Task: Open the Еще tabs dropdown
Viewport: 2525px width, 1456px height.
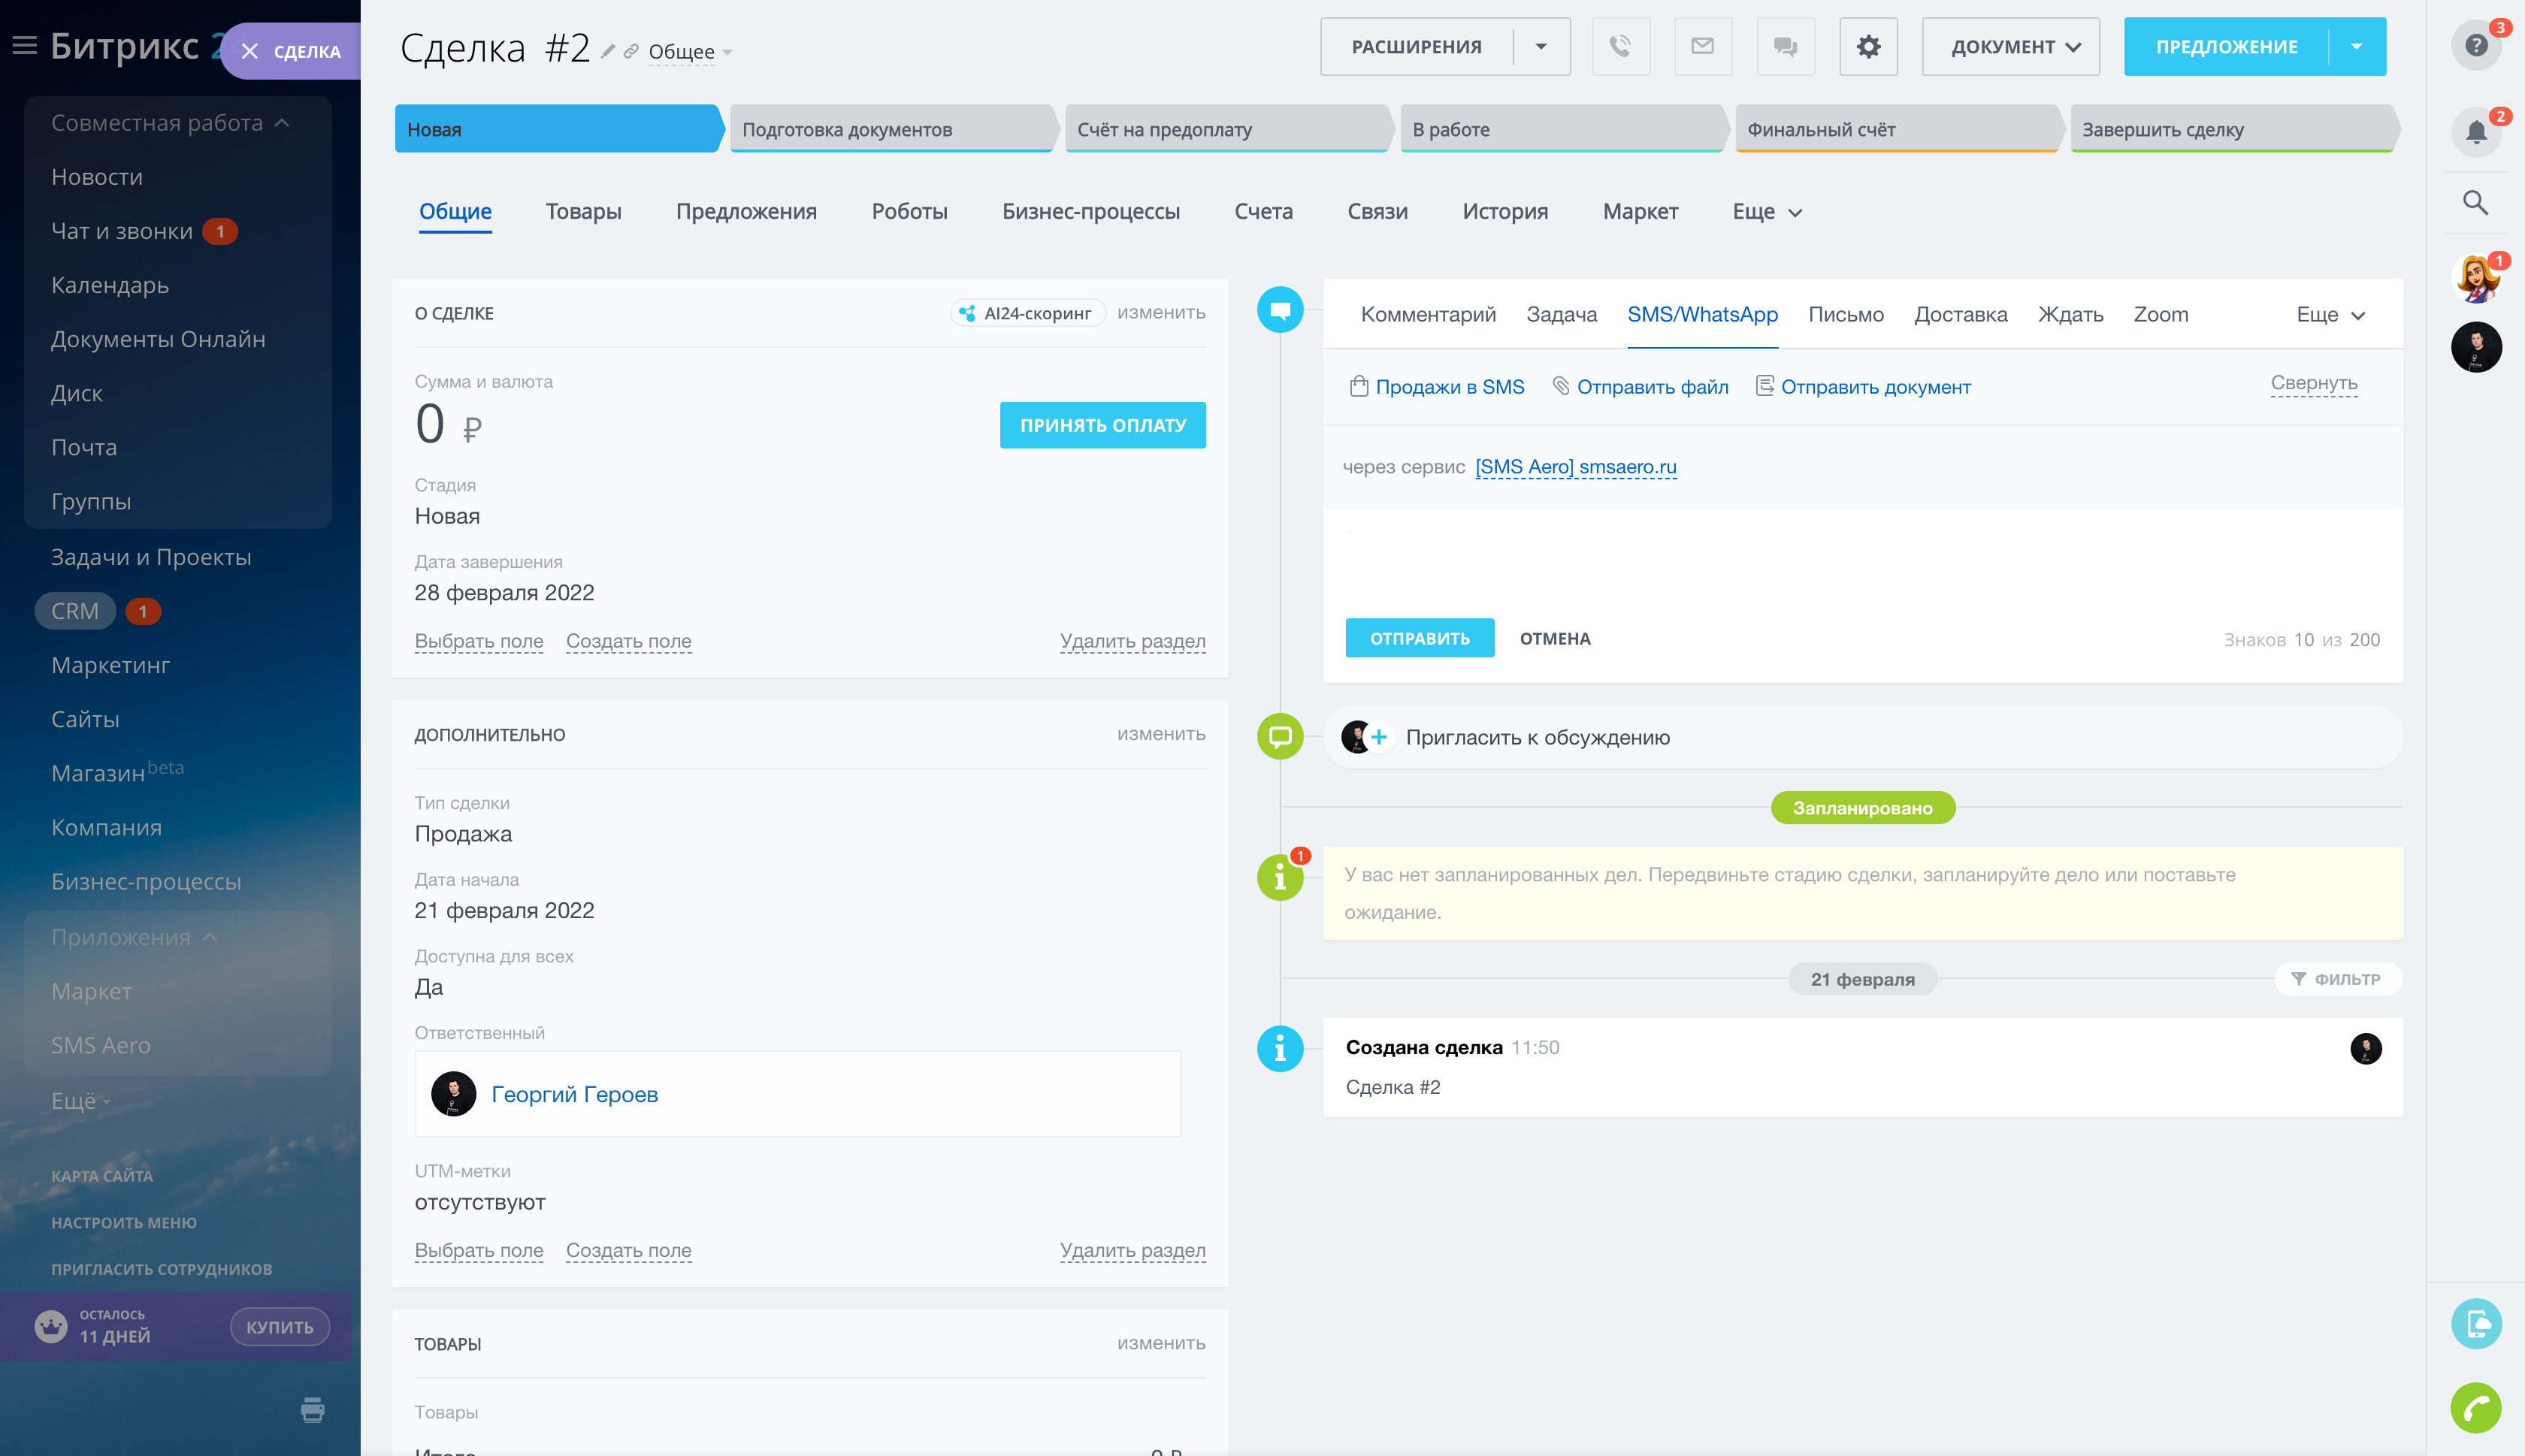Action: point(1767,212)
